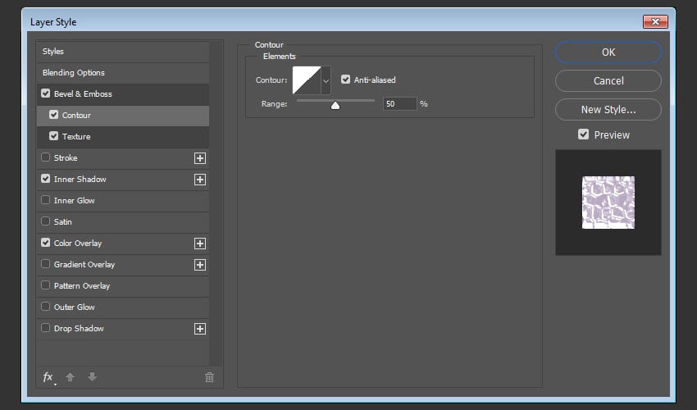Image resolution: width=697 pixels, height=410 pixels.
Task: Toggle the Contour effect checkbox
Action: coord(54,115)
